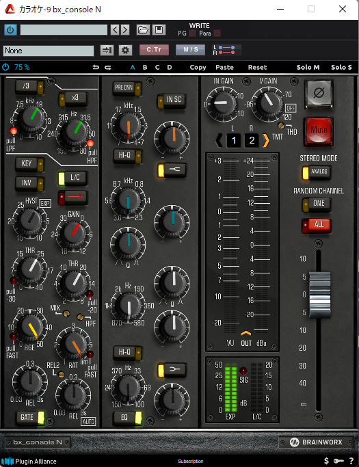Screen dimensions: 359x467
Task: Save preset with floppy disk icon
Action: [159, 30]
